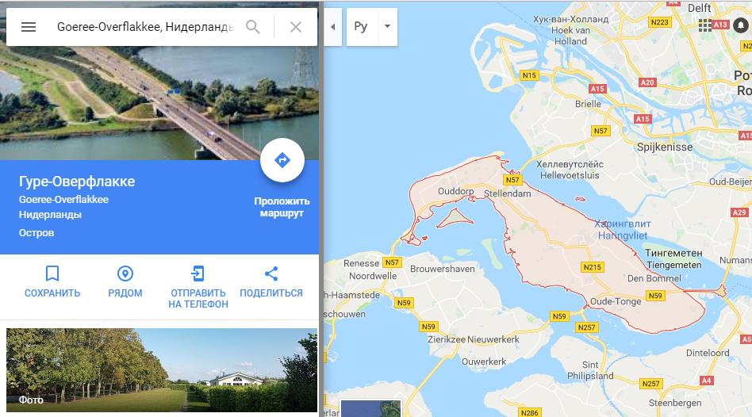Click the search magnifier icon
Image resolution: width=752 pixels, height=417 pixels.
[x=253, y=27]
